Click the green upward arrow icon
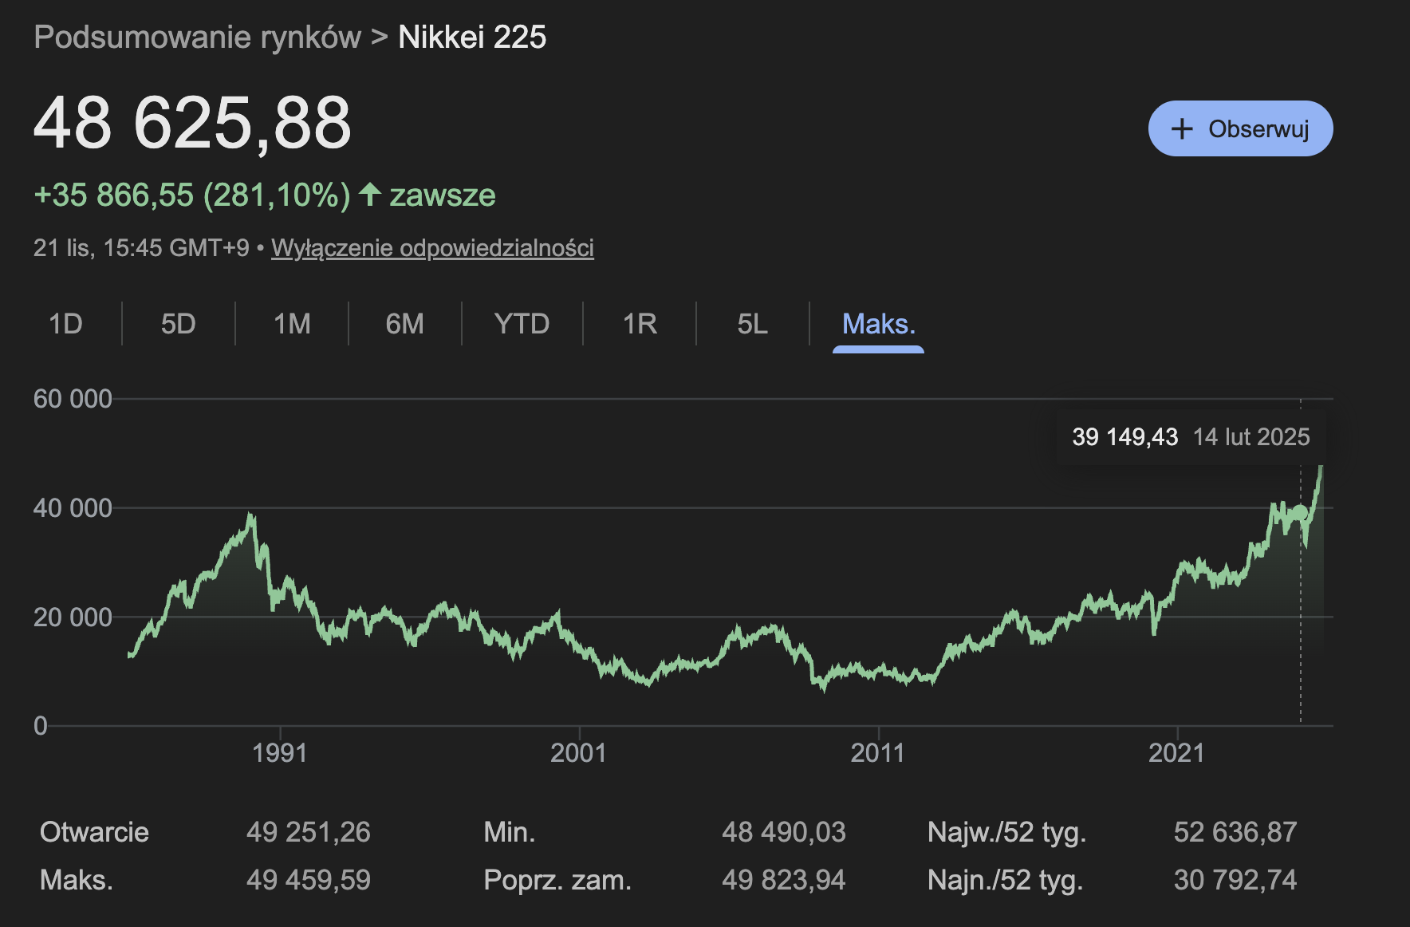 pyautogui.click(x=369, y=195)
